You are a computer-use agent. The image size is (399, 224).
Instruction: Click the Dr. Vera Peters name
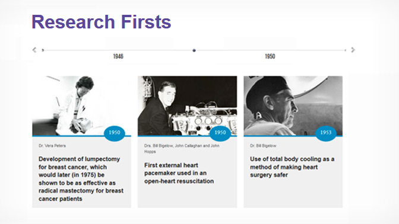(x=52, y=146)
